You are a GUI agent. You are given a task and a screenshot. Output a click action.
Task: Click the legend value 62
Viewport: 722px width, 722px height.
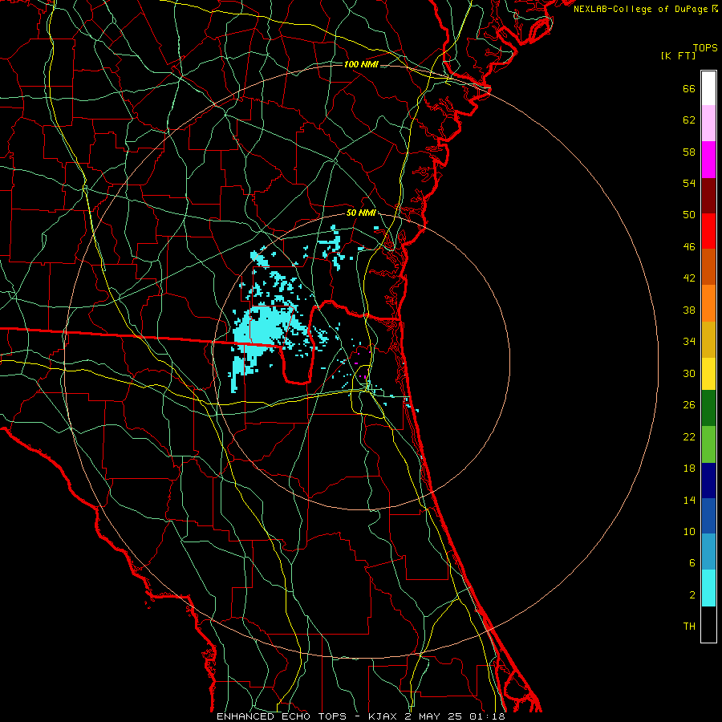(x=689, y=120)
